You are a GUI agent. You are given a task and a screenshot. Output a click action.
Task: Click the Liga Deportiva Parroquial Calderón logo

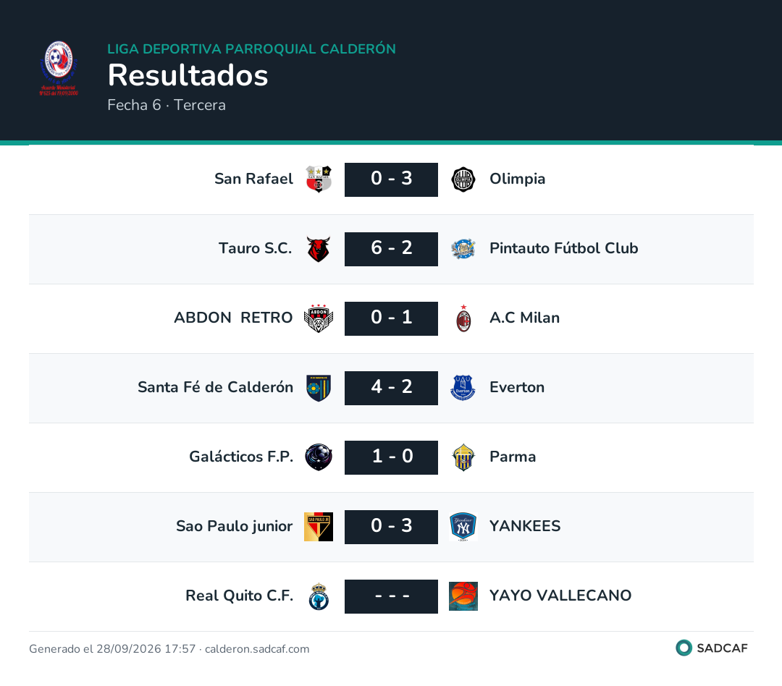pos(59,68)
